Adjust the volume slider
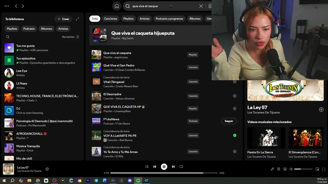328x184 pixels. 303,169
